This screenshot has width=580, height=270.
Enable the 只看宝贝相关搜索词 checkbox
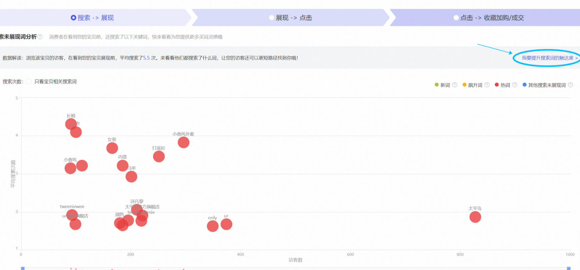point(29,81)
